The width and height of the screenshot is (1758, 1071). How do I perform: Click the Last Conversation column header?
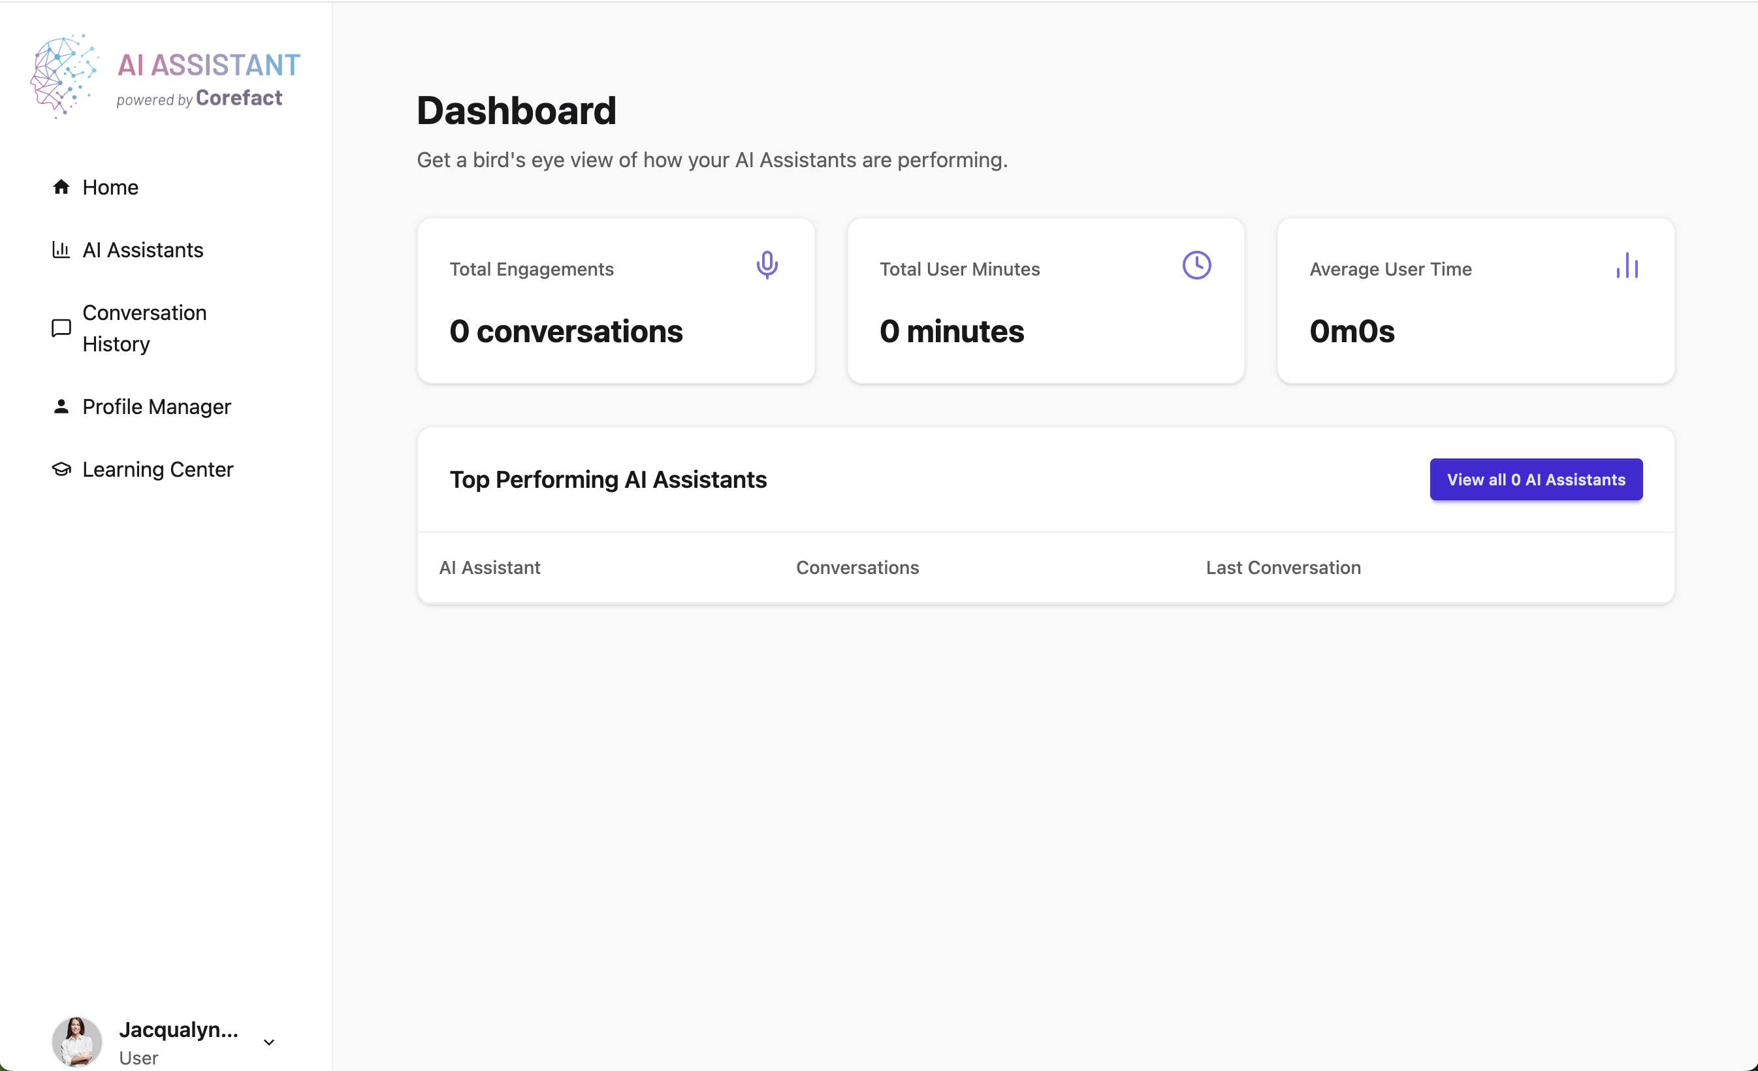point(1283,568)
